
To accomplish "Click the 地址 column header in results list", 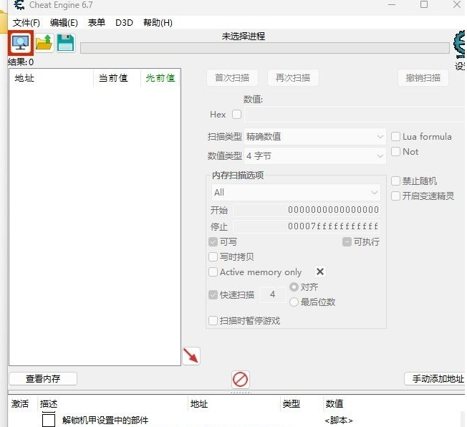I will [52, 78].
